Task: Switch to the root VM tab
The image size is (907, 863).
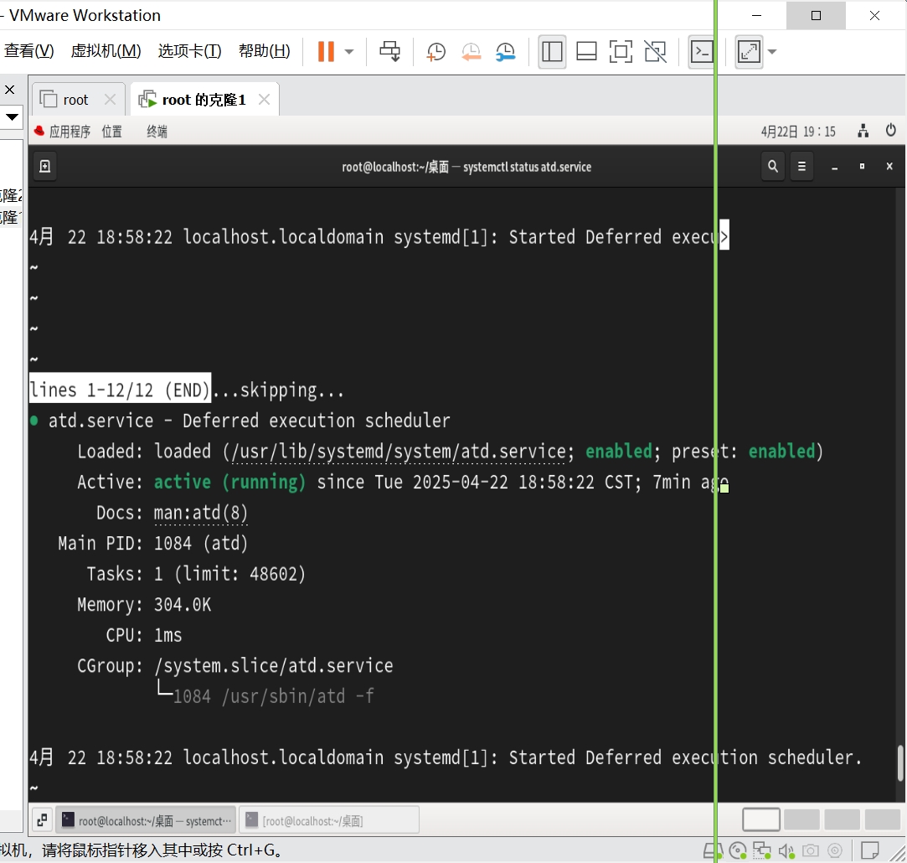Action: pos(75,100)
